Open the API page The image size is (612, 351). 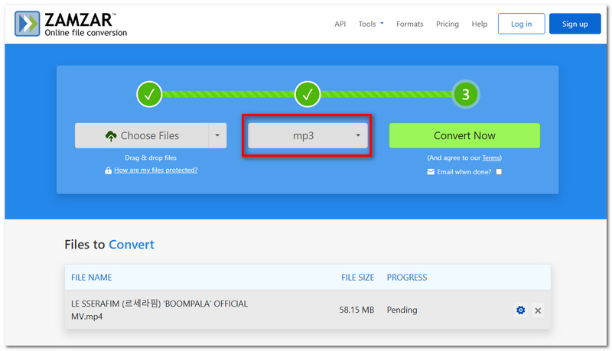coord(340,24)
